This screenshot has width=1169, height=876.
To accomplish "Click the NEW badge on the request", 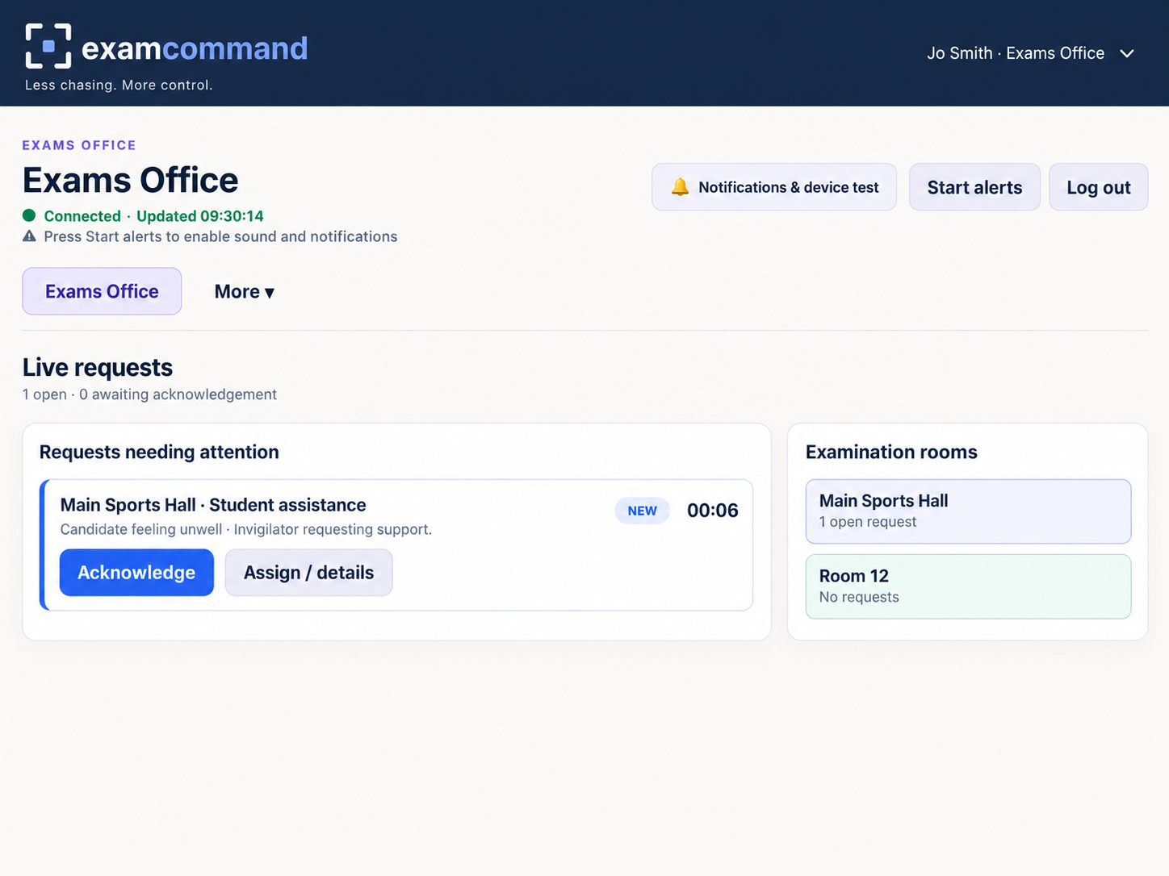I will coord(643,511).
